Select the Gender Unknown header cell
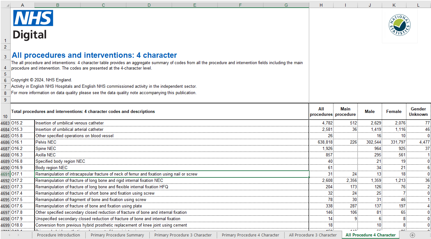The width and height of the screenshot is (431, 239). click(x=418, y=111)
